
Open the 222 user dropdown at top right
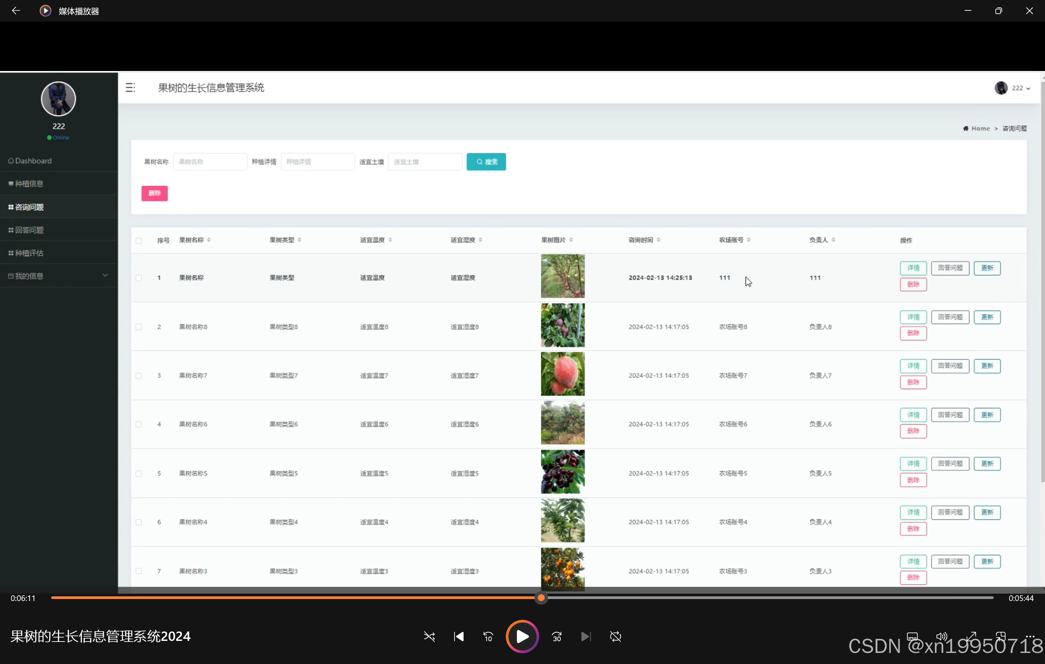click(1012, 88)
